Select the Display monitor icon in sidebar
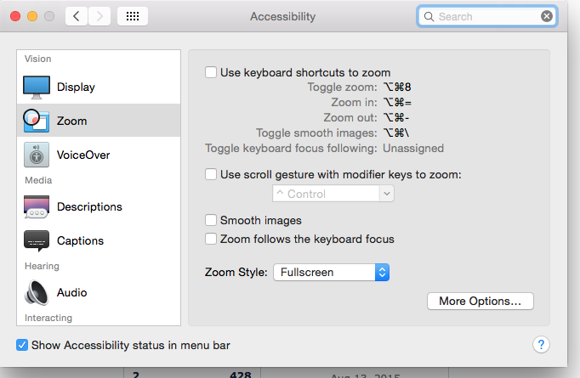 [x=37, y=87]
